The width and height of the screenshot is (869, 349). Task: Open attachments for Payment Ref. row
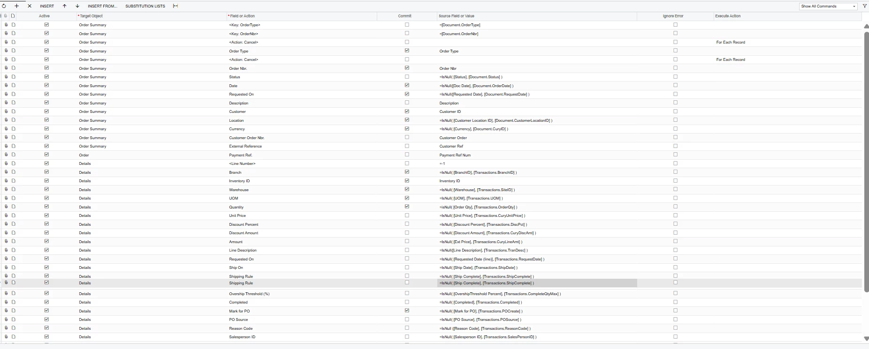click(6, 155)
